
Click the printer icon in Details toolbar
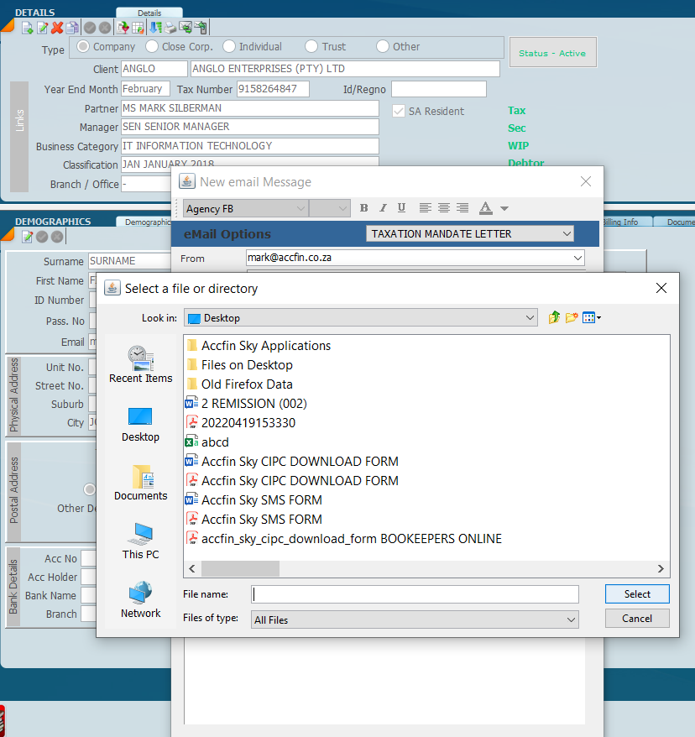coord(170,28)
